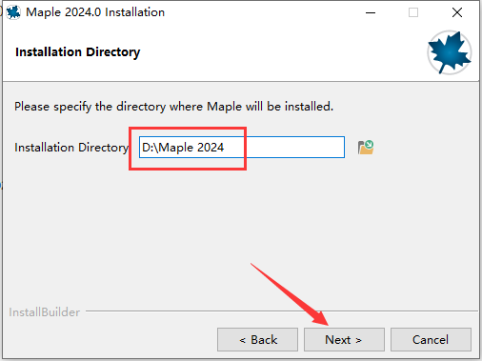Cancel the Maple installation
Image resolution: width=482 pixels, height=361 pixels.
(x=431, y=340)
